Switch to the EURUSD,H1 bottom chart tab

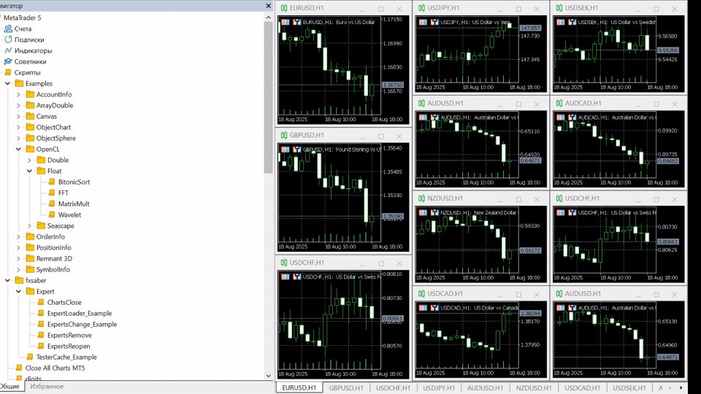click(x=299, y=387)
